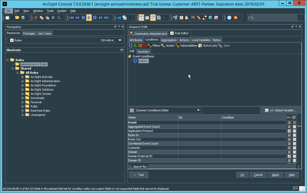This screenshot has height=193, width=307.
Task: Open the Tools menu
Action: pyautogui.click(x=50, y=11)
